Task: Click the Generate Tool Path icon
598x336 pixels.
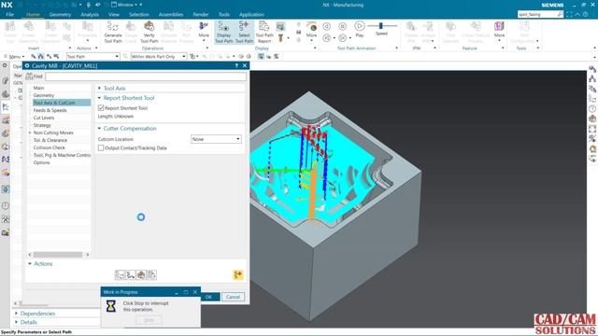Action: click(113, 32)
